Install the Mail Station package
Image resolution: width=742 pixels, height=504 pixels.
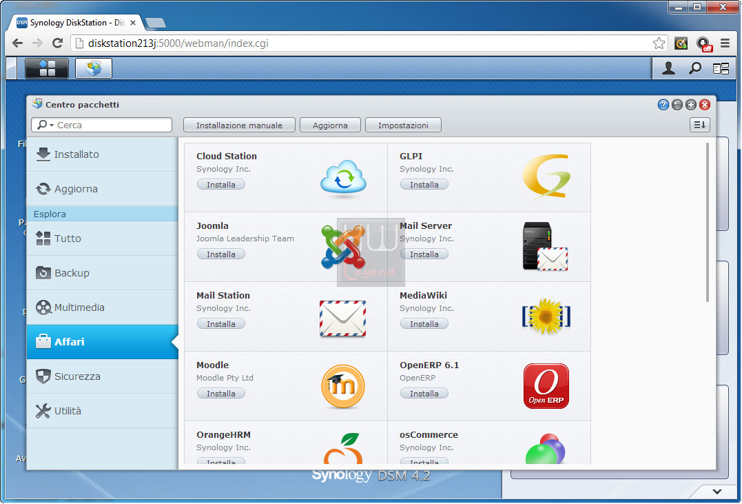click(221, 324)
